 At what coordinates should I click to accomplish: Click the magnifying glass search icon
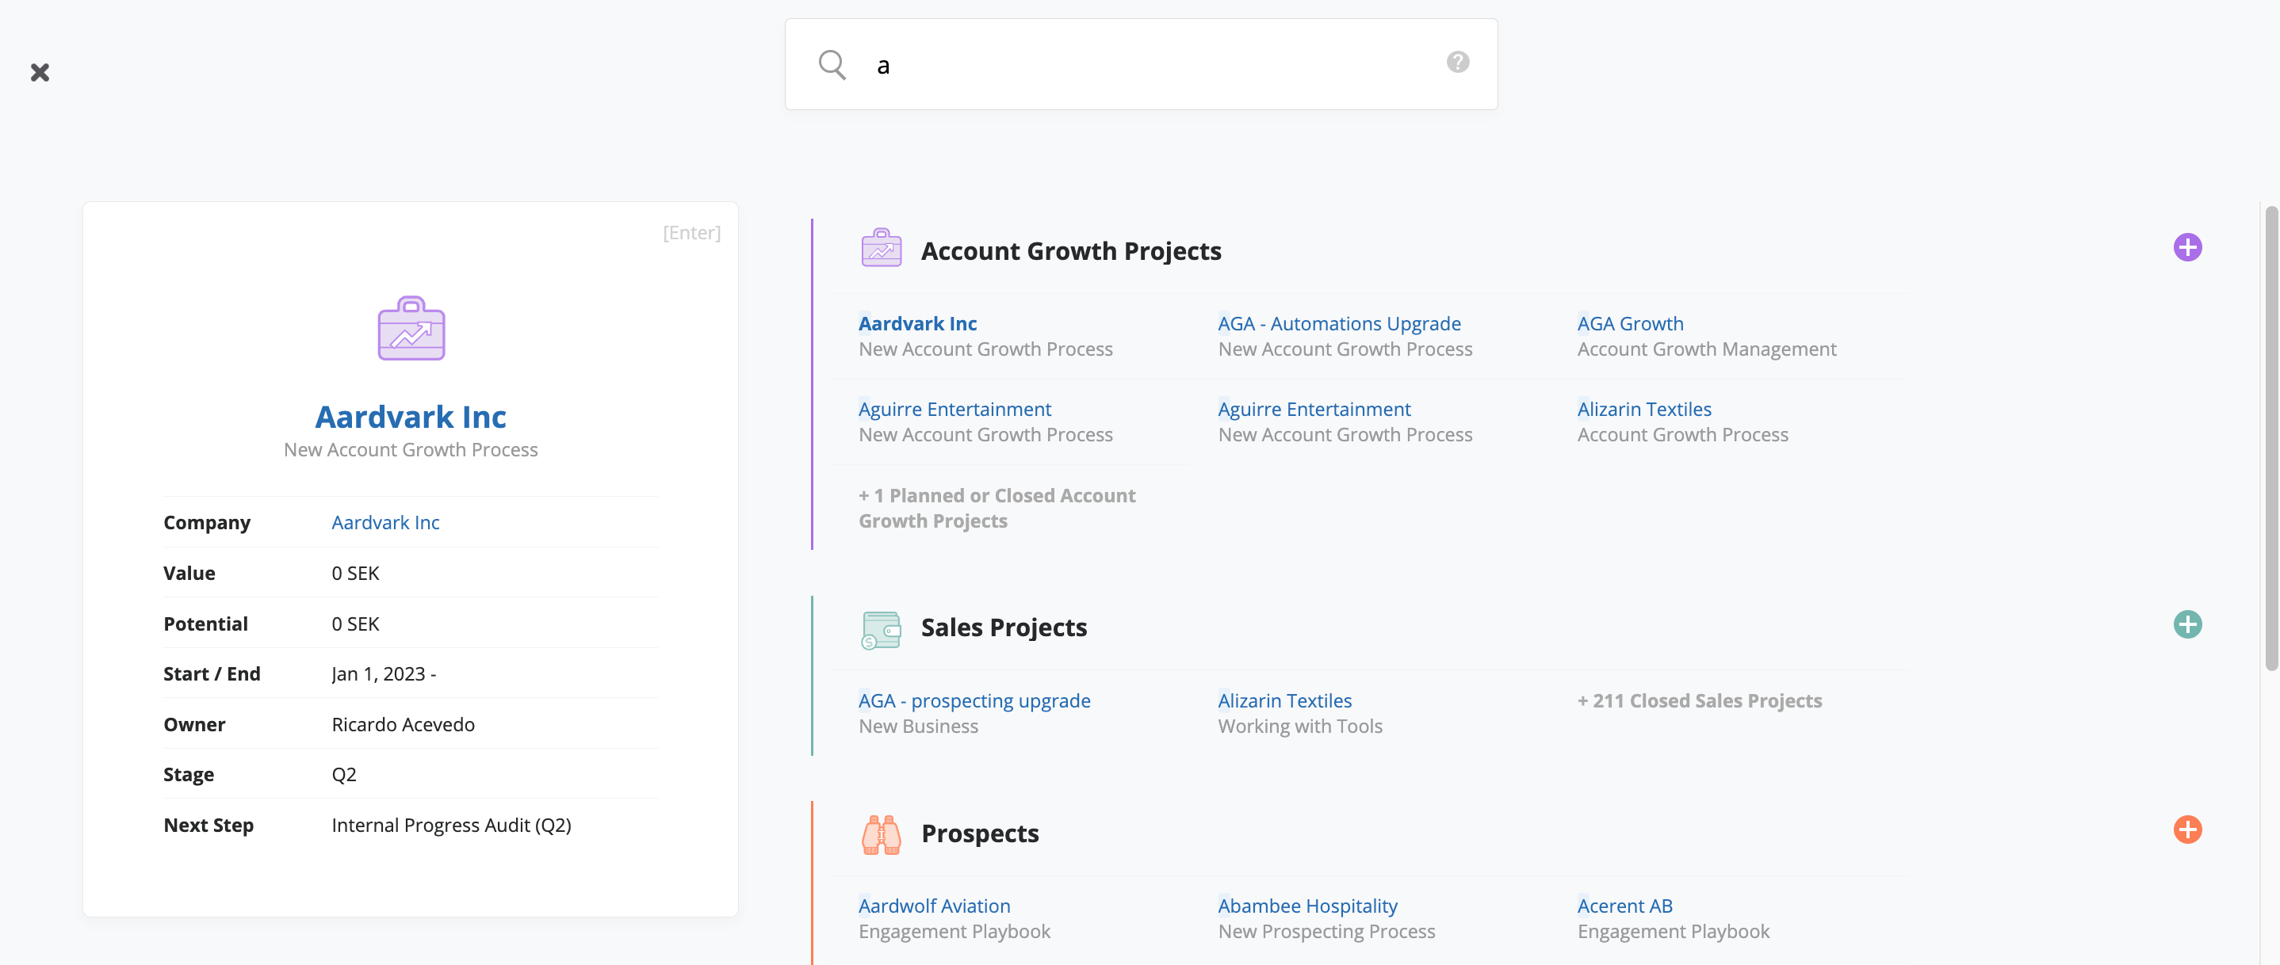tap(831, 64)
